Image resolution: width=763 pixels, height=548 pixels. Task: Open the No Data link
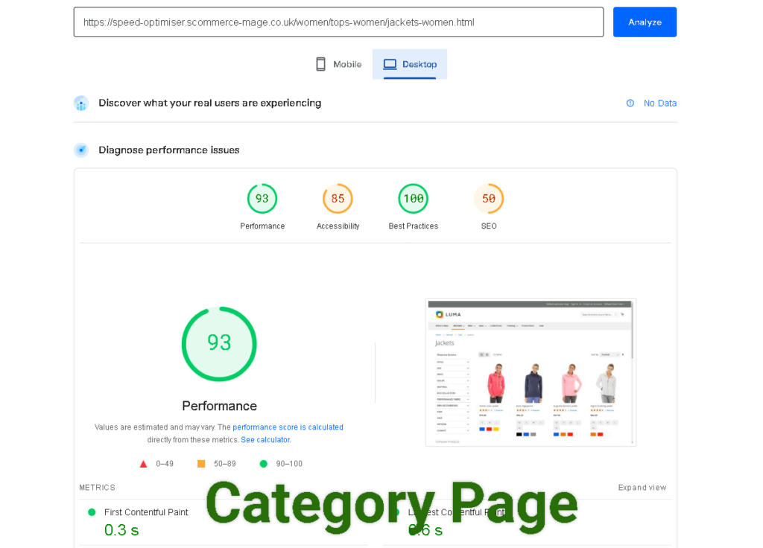(x=659, y=103)
